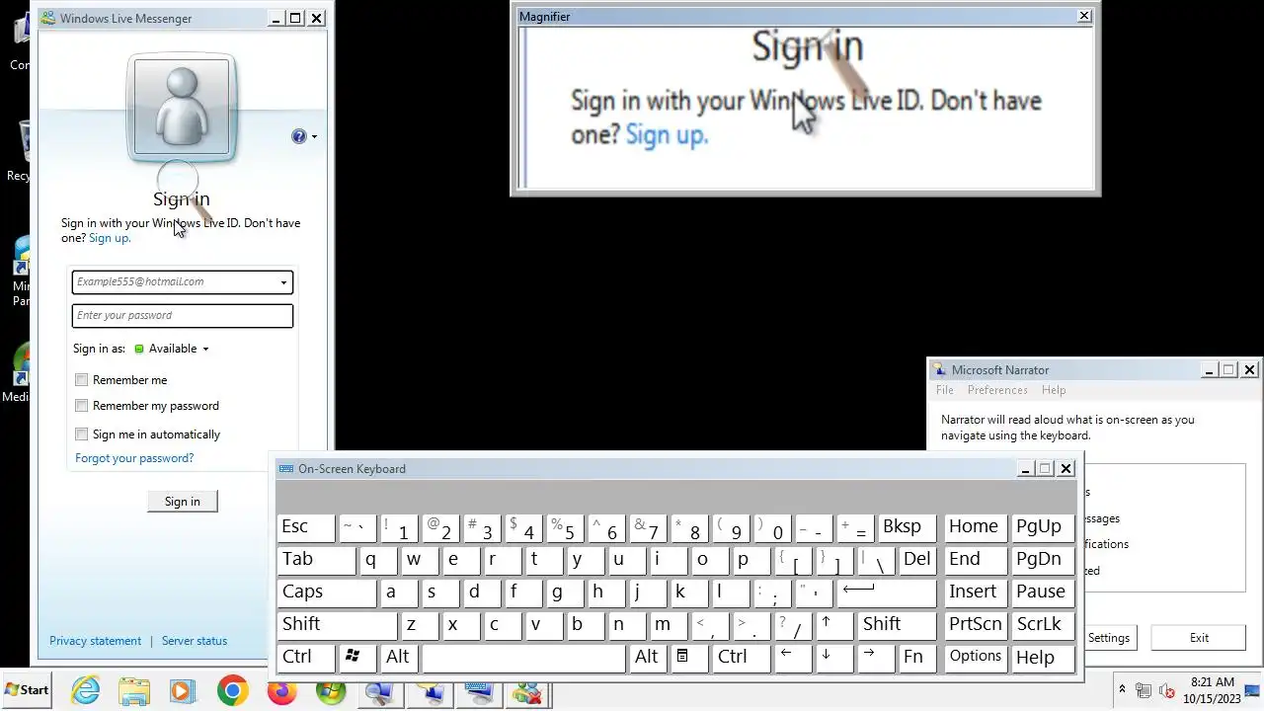1264x711 pixels.
Task: Show hidden system tray icons
Action: (x=1122, y=690)
